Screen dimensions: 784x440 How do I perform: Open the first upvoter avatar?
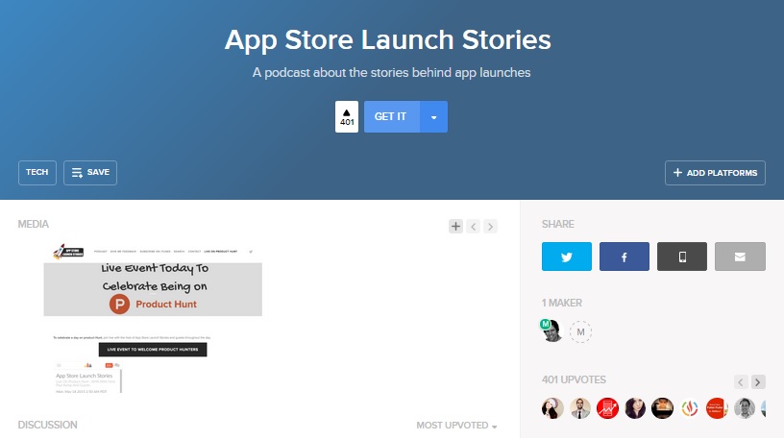552,408
